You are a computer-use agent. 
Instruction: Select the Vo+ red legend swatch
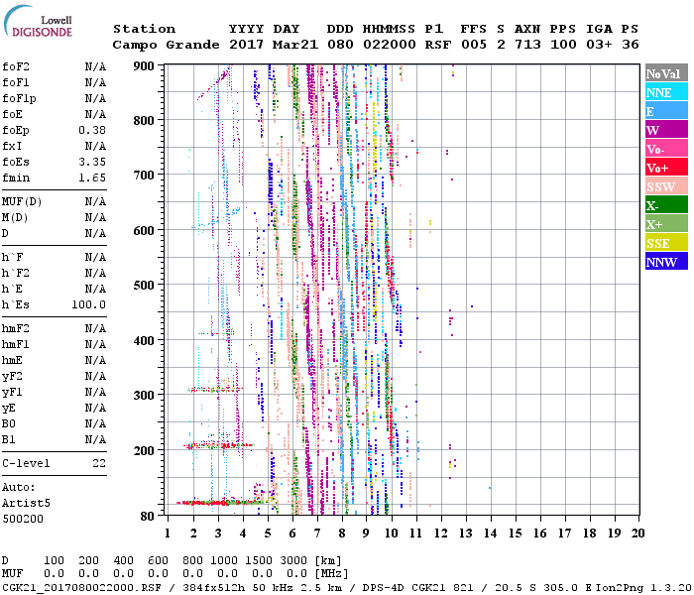tap(666, 168)
